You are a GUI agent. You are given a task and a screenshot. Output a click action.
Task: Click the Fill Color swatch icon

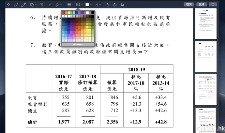87,5
